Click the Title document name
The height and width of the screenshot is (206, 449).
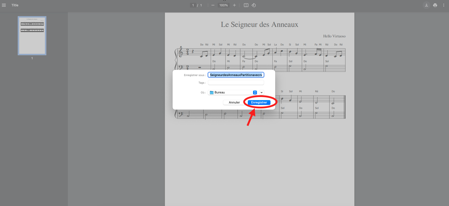tap(15, 5)
